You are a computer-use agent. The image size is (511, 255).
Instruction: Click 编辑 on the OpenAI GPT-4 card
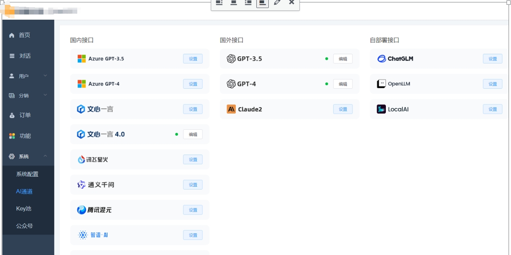coord(343,84)
